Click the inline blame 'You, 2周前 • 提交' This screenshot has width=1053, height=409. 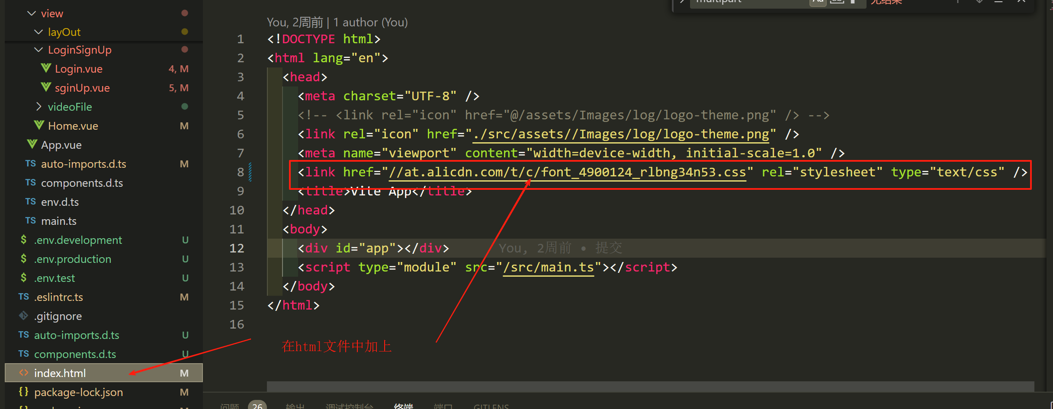point(561,248)
